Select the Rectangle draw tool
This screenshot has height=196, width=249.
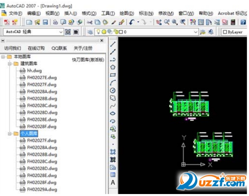(113, 75)
